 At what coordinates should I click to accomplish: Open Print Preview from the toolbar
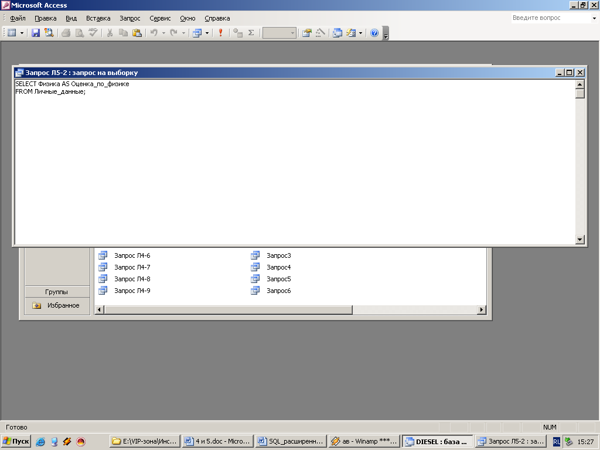(x=80, y=33)
